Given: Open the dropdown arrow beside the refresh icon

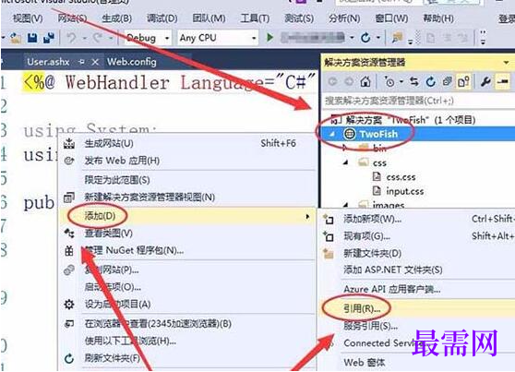Looking at the screenshot, I should pyautogui.click(x=378, y=38).
